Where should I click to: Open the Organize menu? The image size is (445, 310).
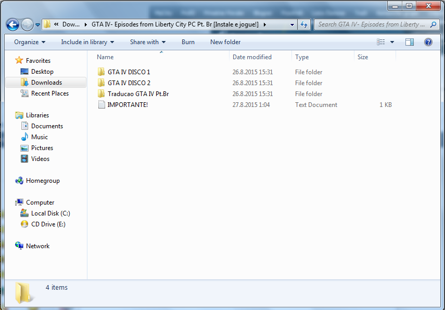[x=30, y=42]
